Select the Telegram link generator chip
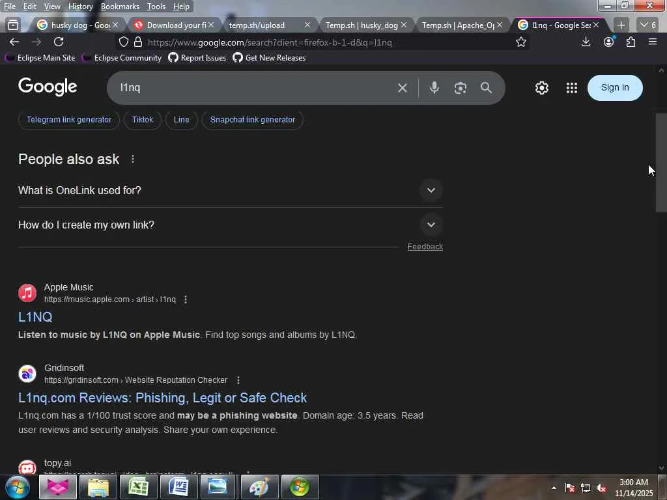This screenshot has width=667, height=500. click(69, 120)
